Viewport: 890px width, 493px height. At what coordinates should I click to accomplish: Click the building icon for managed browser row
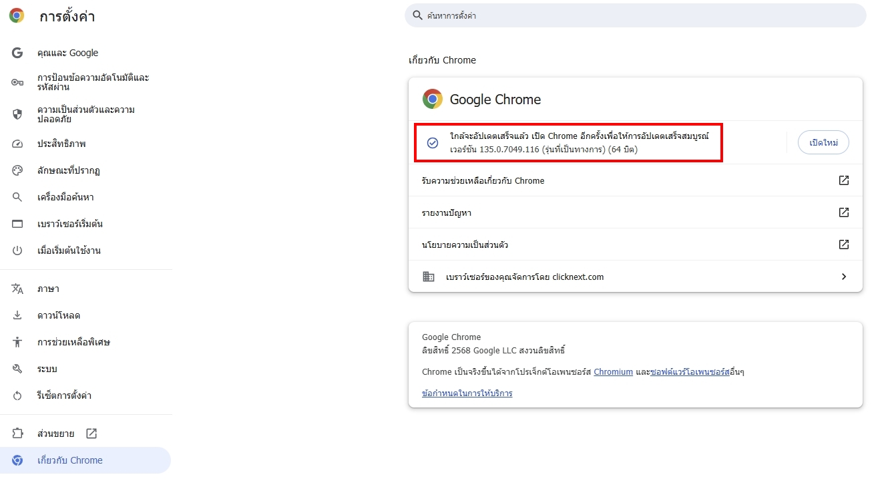coord(429,277)
